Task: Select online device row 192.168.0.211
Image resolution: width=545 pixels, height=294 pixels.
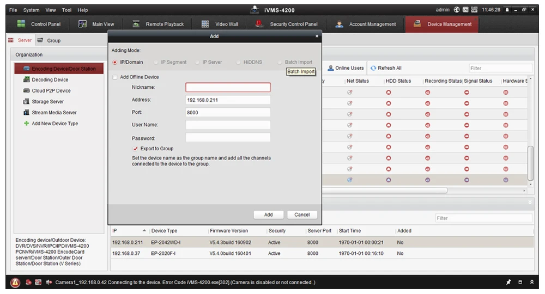Action: coord(322,242)
